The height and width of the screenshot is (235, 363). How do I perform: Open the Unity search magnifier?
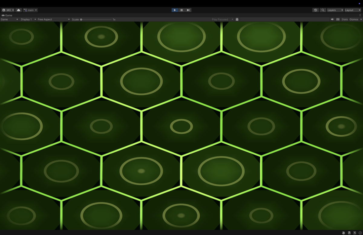[323, 10]
